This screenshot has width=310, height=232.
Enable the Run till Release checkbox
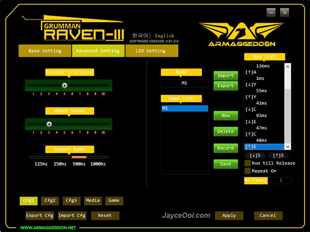pyautogui.click(x=248, y=163)
